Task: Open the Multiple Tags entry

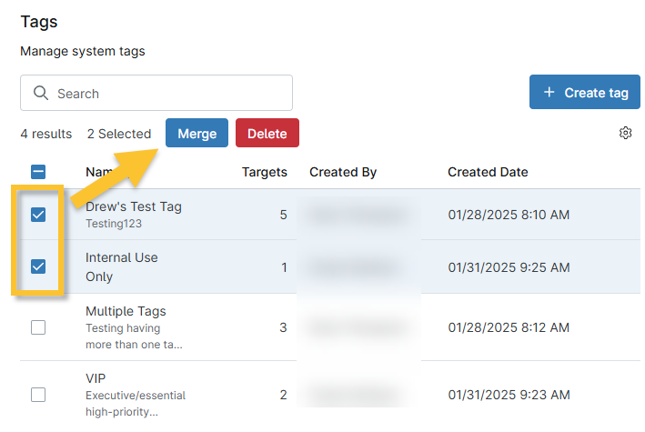Action: click(126, 311)
